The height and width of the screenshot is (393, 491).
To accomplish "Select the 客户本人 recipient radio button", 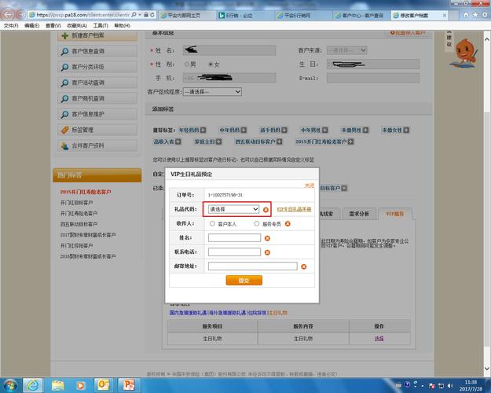I will [211, 224].
